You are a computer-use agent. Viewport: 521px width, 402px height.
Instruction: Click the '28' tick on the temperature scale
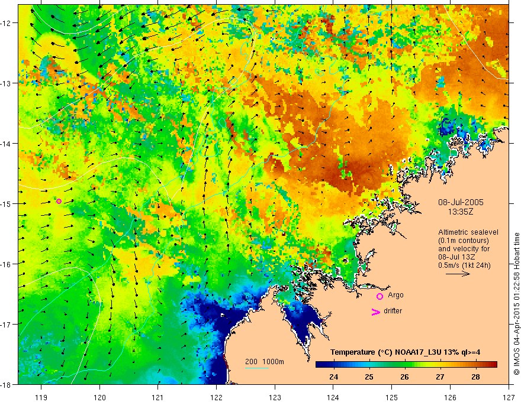pos(475,377)
